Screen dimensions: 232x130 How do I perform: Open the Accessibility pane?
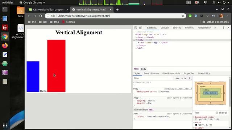click(204, 73)
